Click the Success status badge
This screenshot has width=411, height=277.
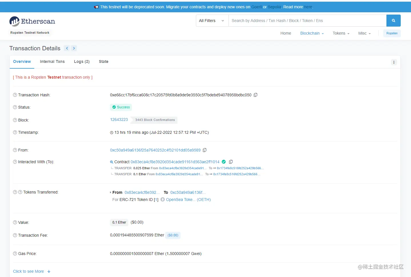(x=121, y=107)
